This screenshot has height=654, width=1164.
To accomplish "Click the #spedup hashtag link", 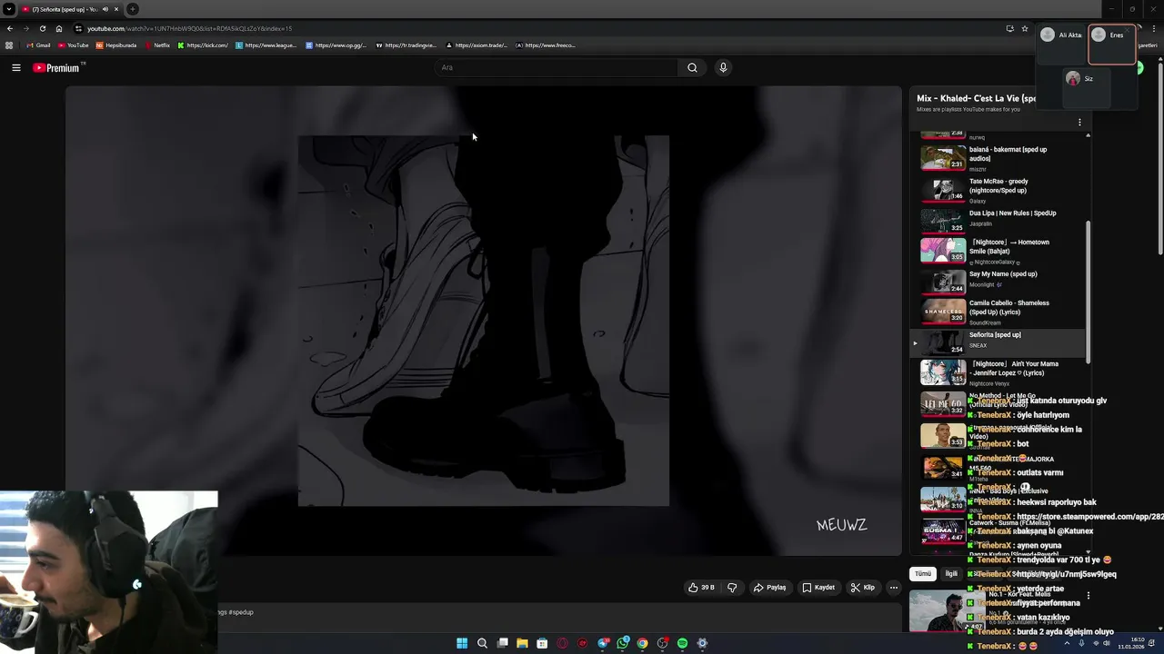I will (241, 612).
